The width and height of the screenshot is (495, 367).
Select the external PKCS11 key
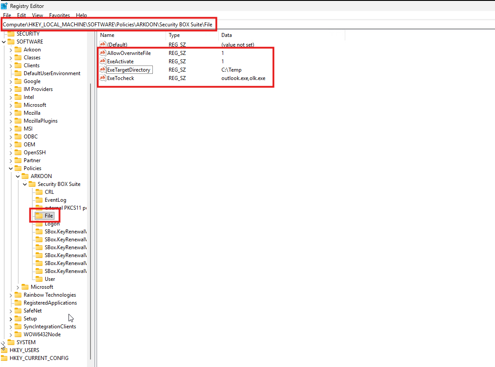[x=65, y=208]
